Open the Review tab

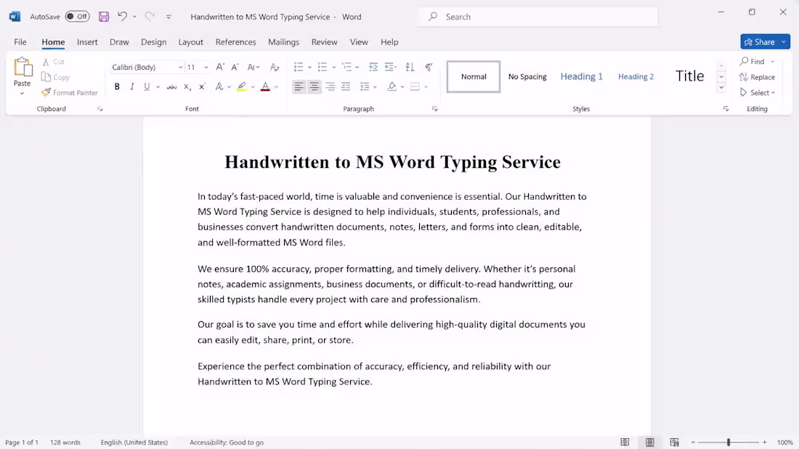pos(324,42)
